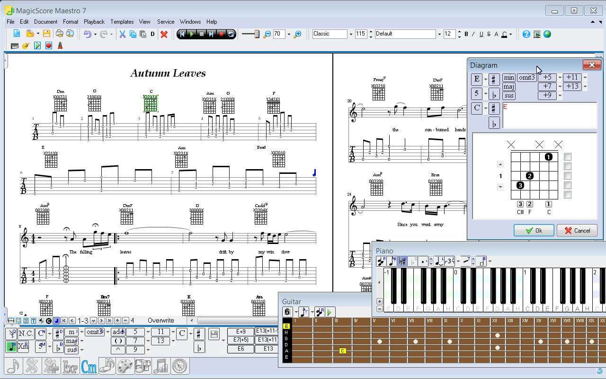
Task: Click the zoom in magnifier icon
Action: tap(297, 34)
